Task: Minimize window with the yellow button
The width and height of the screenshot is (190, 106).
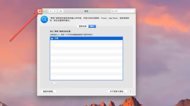Action: pos(43,11)
